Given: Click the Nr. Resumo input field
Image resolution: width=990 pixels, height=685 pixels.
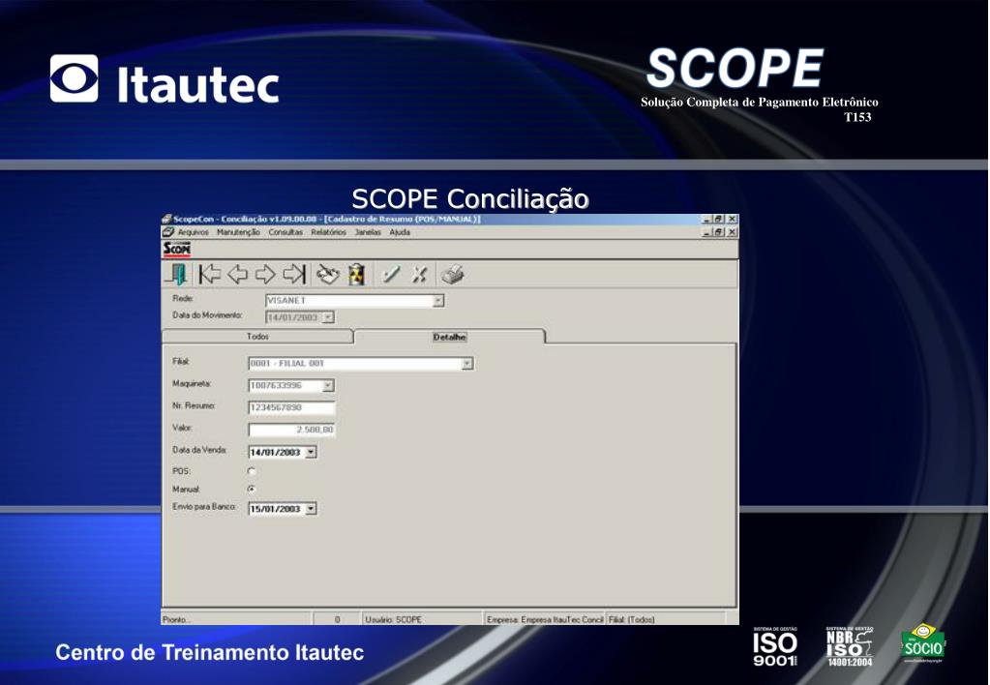Looking at the screenshot, I should [x=291, y=408].
